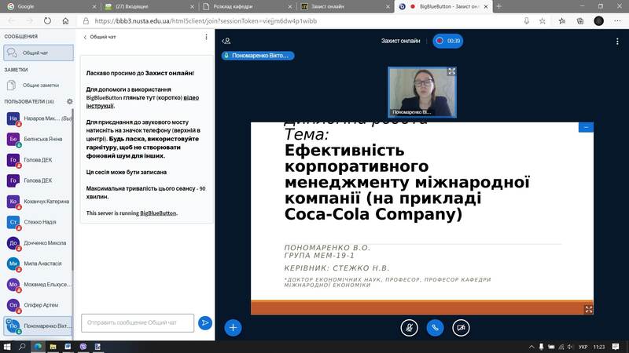Open chat options three-dot menu
Image resolution: width=629 pixels, height=353 pixels.
(x=206, y=37)
